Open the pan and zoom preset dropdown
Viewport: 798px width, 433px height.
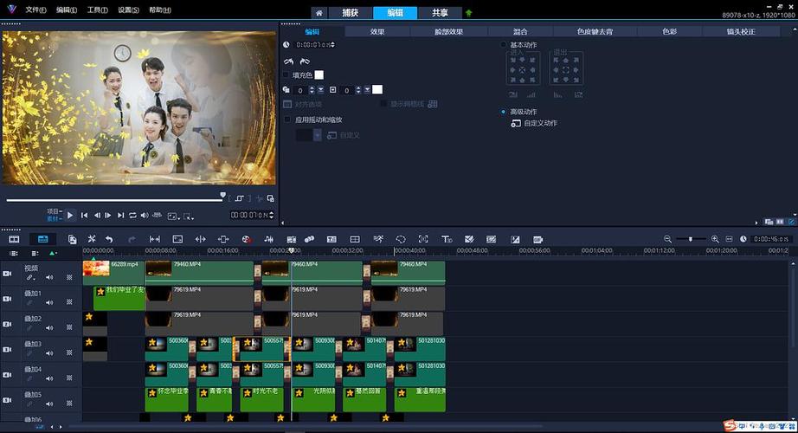point(318,135)
